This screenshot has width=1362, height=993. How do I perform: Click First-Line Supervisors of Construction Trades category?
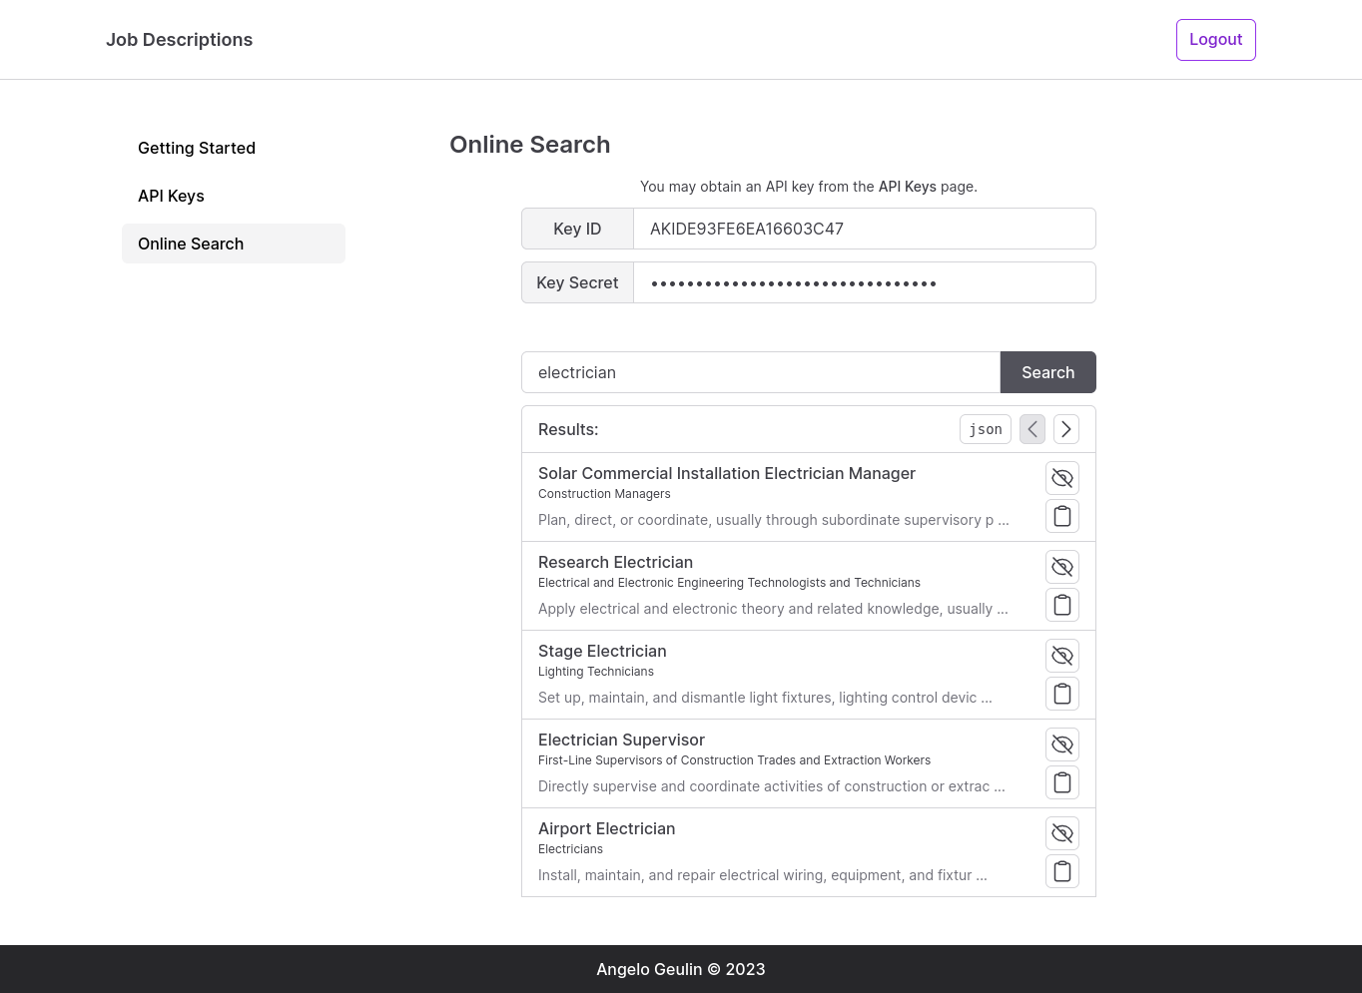tap(734, 760)
